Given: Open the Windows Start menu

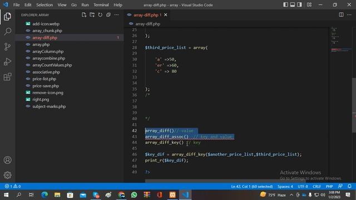Looking at the screenshot, I should (x=6, y=195).
